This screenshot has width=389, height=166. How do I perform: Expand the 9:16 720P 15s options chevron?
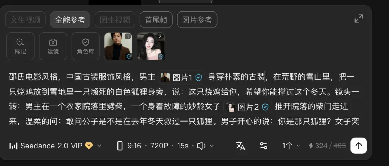(x=212, y=146)
